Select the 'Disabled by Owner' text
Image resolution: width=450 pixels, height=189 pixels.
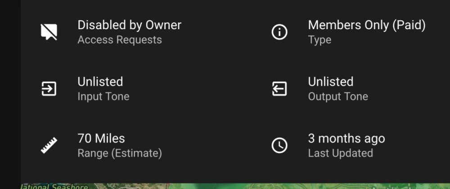[x=129, y=25]
